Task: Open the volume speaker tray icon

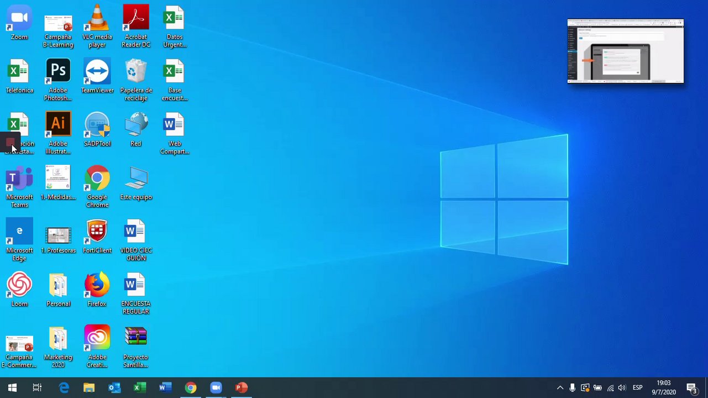Action: (622, 388)
